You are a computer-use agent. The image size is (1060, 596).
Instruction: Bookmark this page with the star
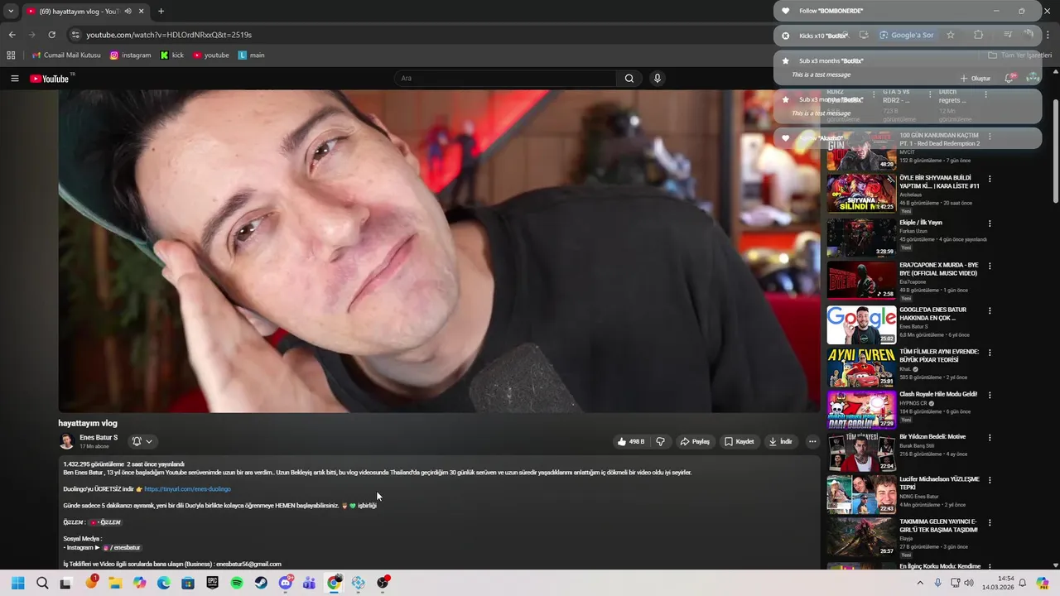(x=951, y=35)
